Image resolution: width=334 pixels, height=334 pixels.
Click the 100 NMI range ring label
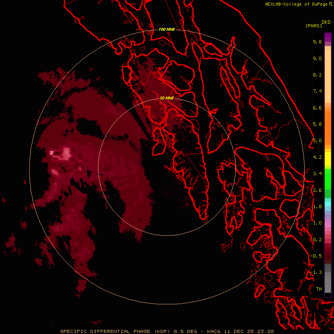[167, 29]
